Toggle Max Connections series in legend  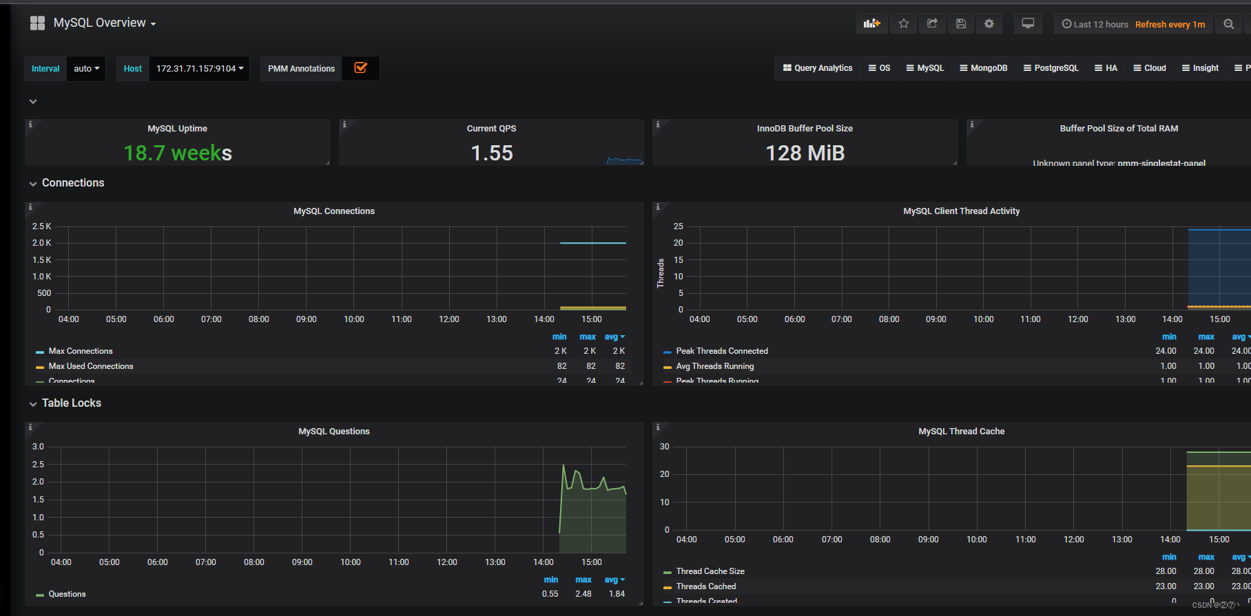coord(81,351)
